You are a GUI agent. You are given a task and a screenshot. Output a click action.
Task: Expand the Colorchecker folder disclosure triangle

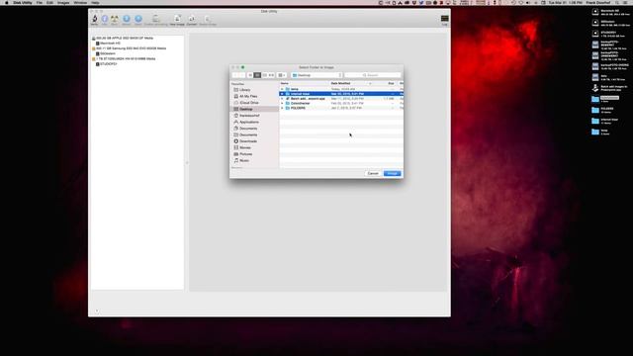pyautogui.click(x=282, y=104)
